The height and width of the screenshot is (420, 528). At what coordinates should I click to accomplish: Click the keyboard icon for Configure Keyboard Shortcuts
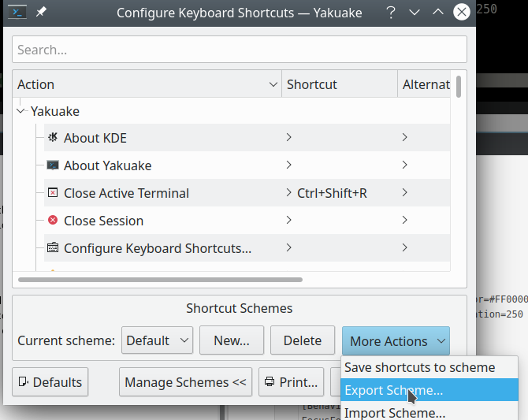[53, 247]
